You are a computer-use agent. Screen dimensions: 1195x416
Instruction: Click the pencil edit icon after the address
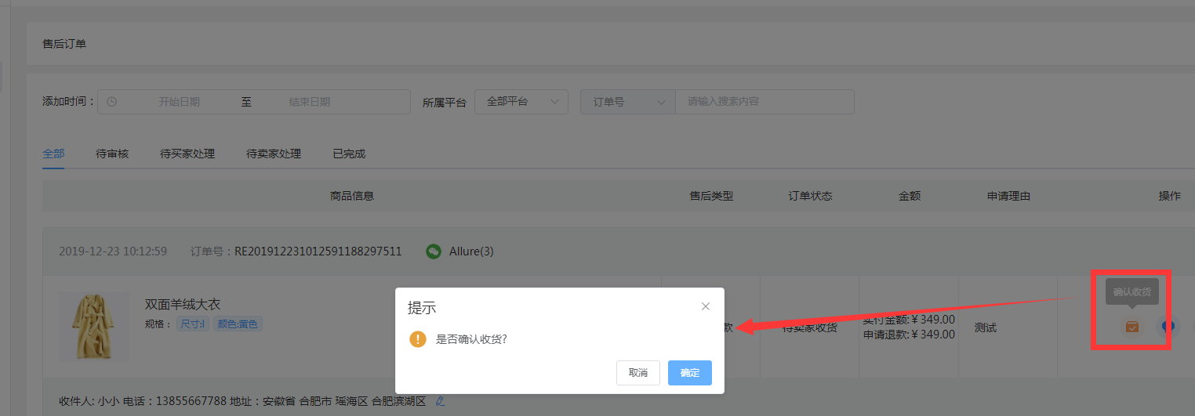click(440, 401)
